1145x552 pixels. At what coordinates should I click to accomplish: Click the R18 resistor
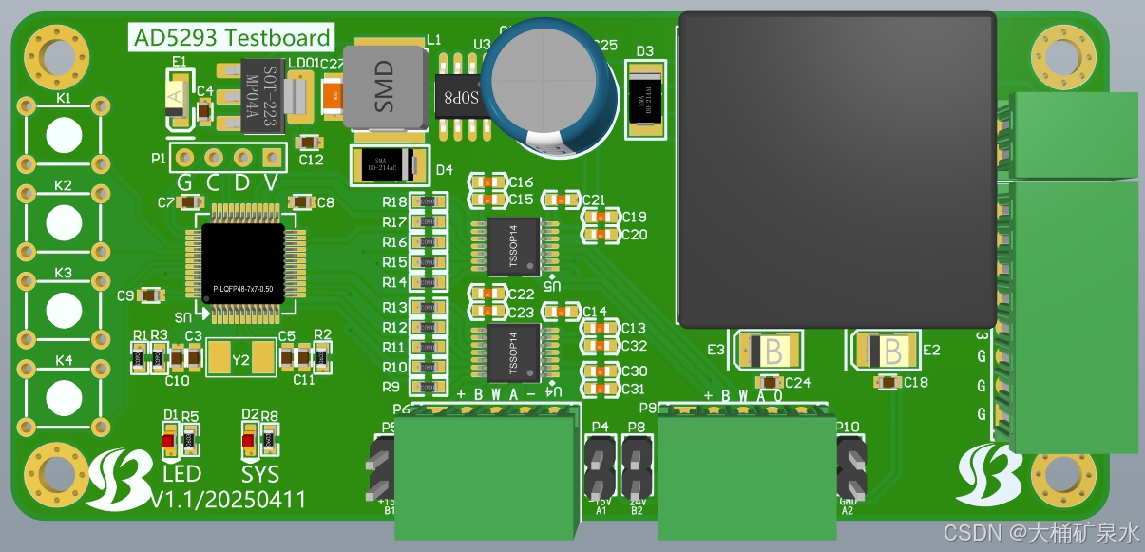point(429,202)
